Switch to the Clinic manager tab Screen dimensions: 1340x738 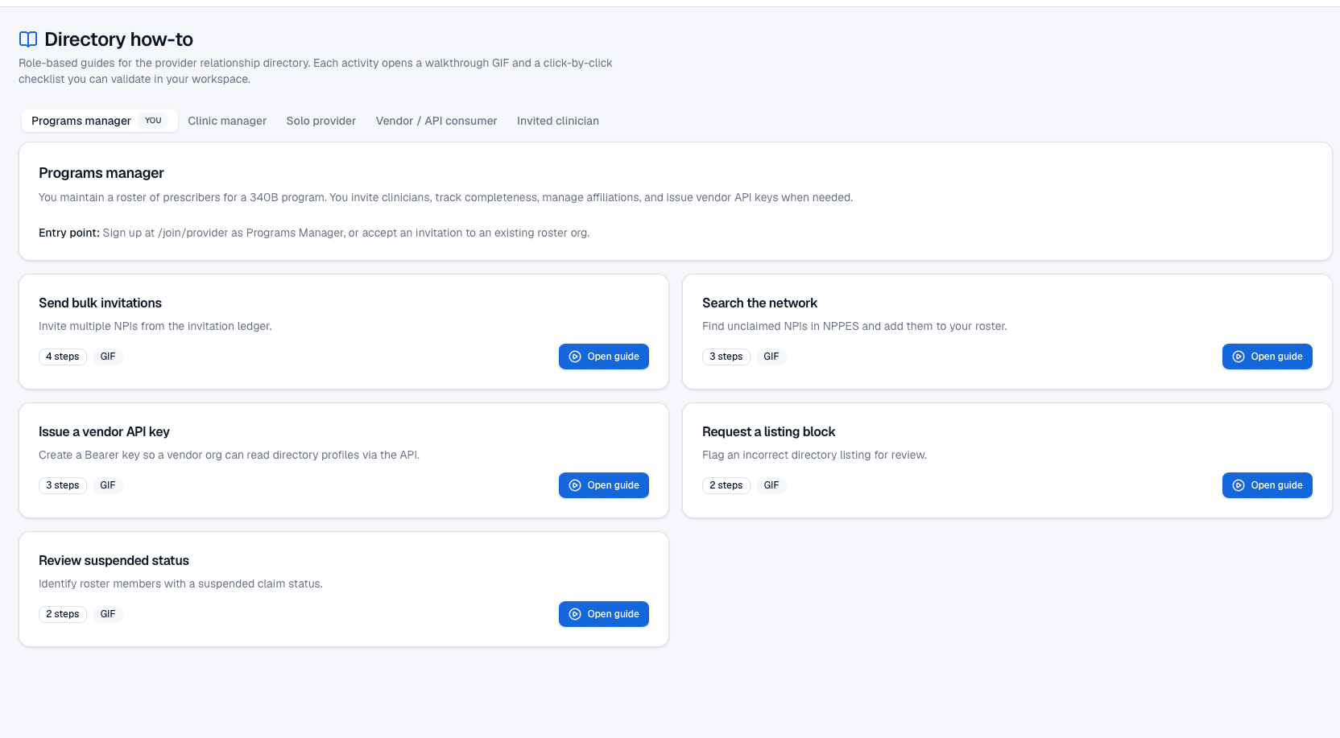click(x=227, y=121)
